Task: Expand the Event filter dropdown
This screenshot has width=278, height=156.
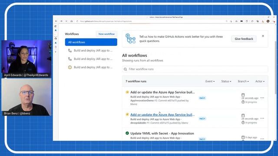Action: pyautogui.click(x=210, y=81)
